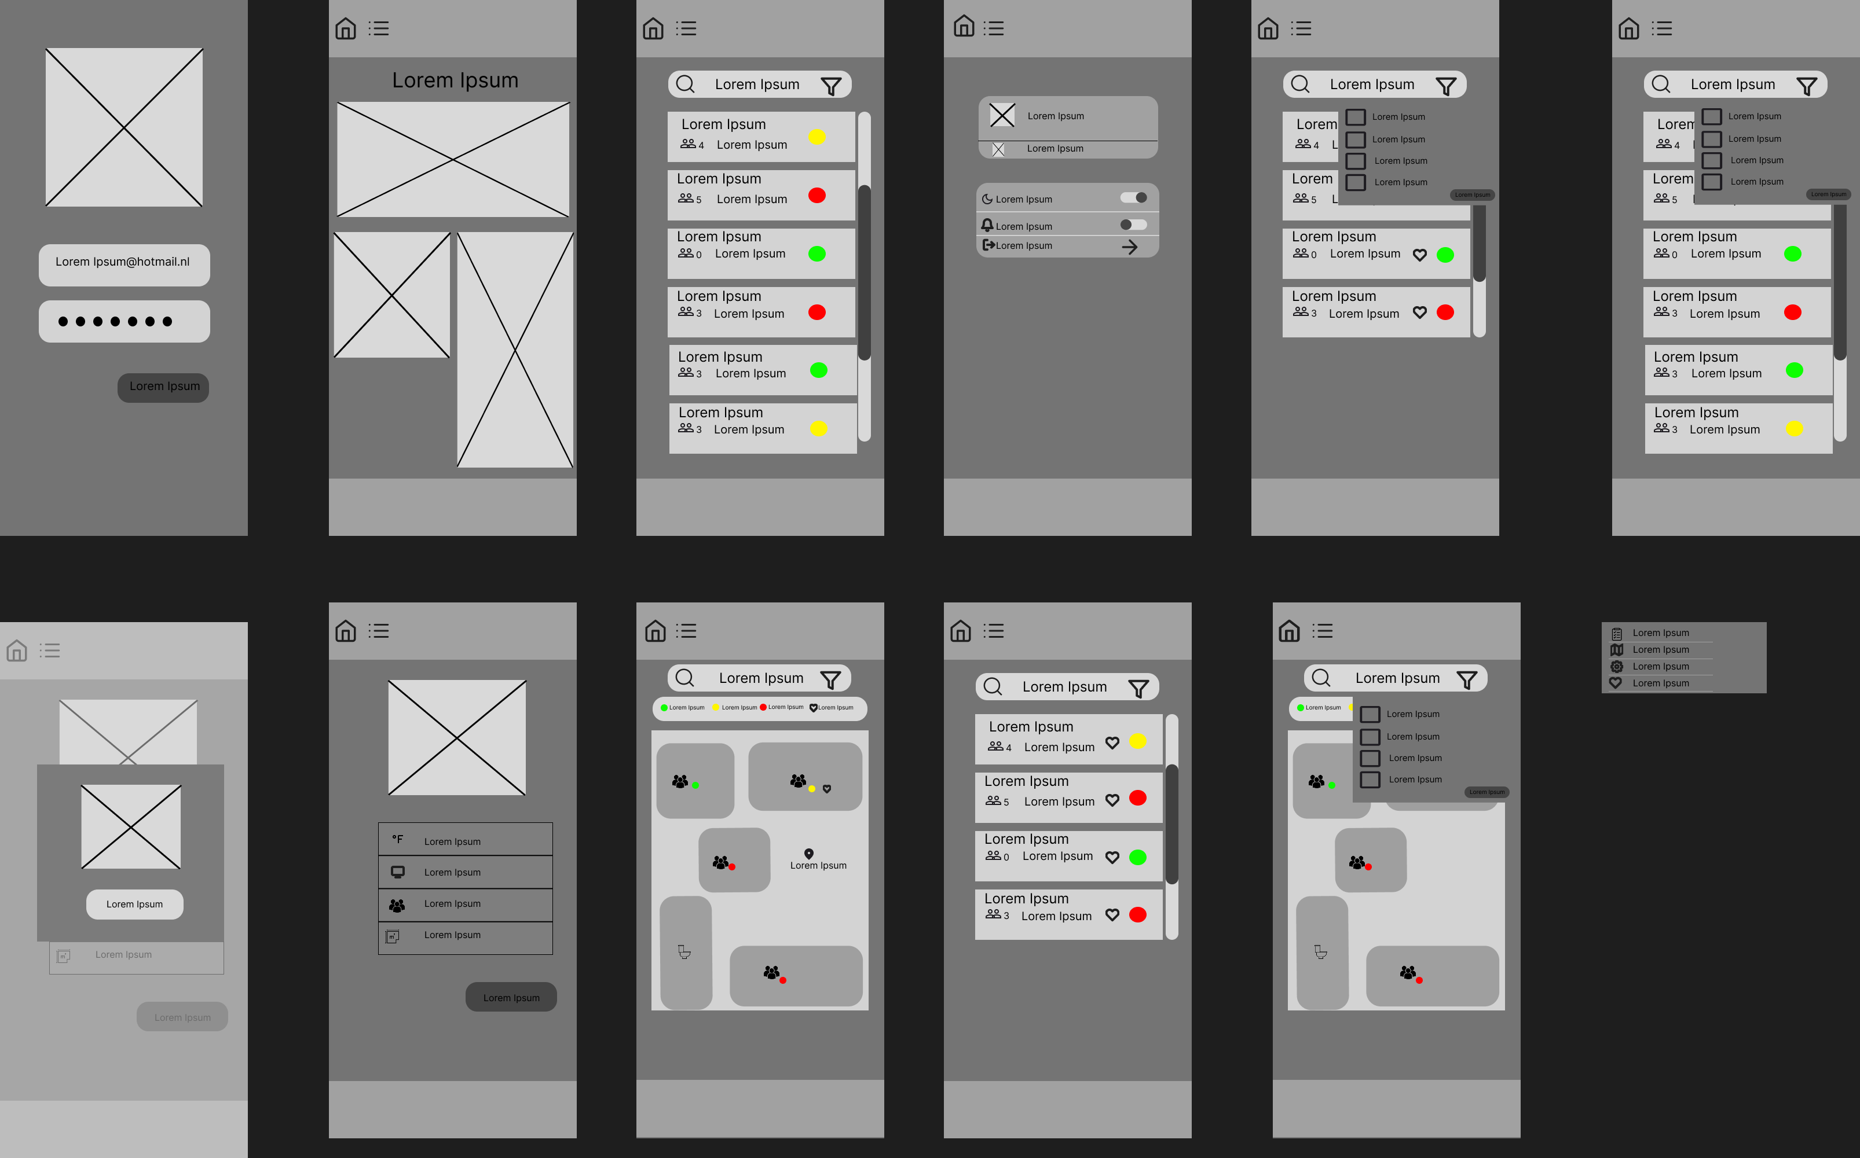Screen dimensions: 1860x1158
Task: Open the filter funnel icon next to search
Action: coord(832,83)
